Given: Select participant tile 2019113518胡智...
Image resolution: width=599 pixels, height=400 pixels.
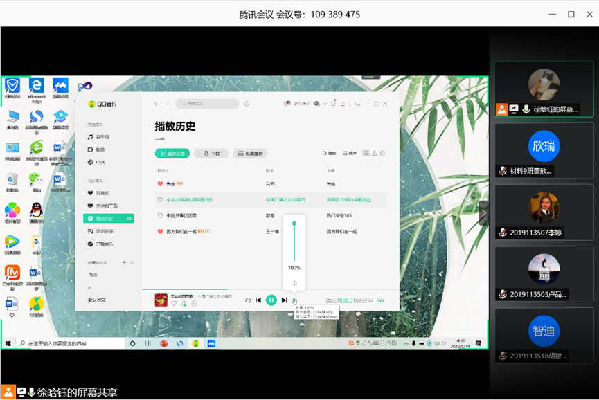Looking at the screenshot, I should [x=544, y=336].
